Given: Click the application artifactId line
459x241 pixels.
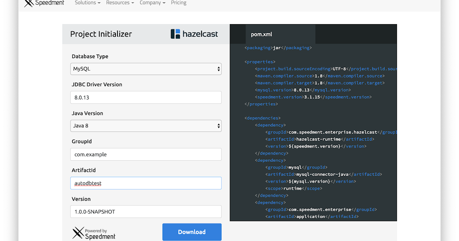Looking at the screenshot, I should 312,217.
